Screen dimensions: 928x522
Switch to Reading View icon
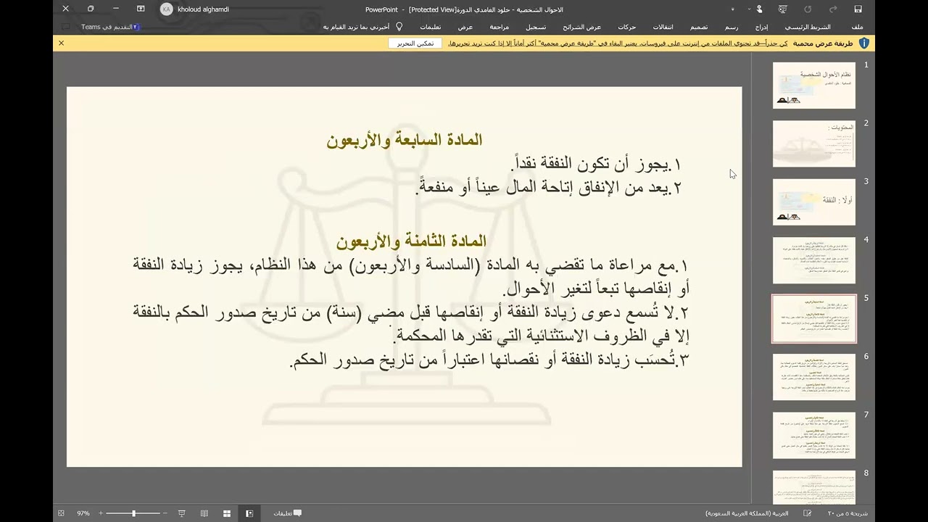(204, 513)
